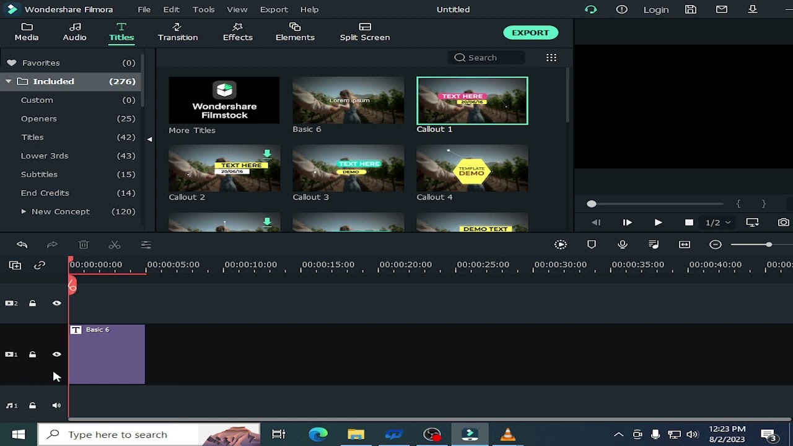Select the Openers category
This screenshot has height=446, width=793.
click(39, 118)
